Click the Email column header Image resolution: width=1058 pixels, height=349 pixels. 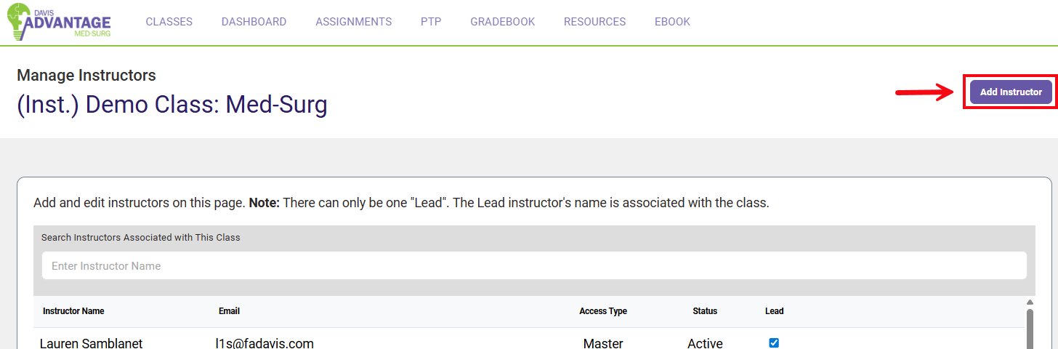coord(229,311)
